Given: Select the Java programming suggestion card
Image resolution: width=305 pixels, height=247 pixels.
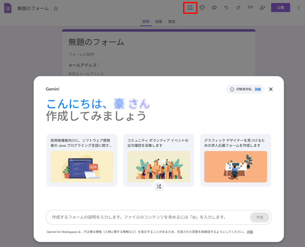Looking at the screenshot, I should [82, 160].
